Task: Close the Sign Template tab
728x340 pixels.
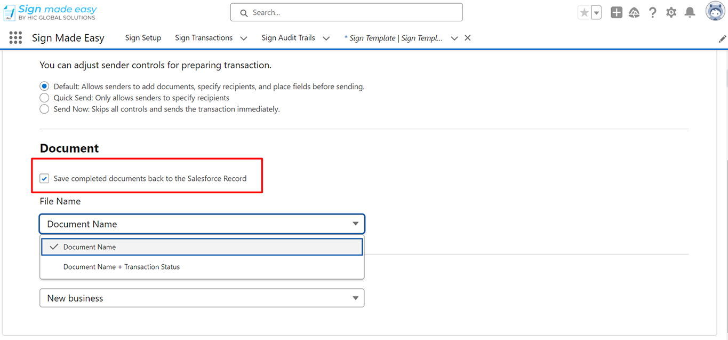Action: point(468,38)
